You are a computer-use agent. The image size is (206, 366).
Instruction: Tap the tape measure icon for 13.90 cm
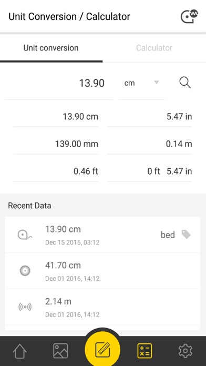[x=25, y=235]
